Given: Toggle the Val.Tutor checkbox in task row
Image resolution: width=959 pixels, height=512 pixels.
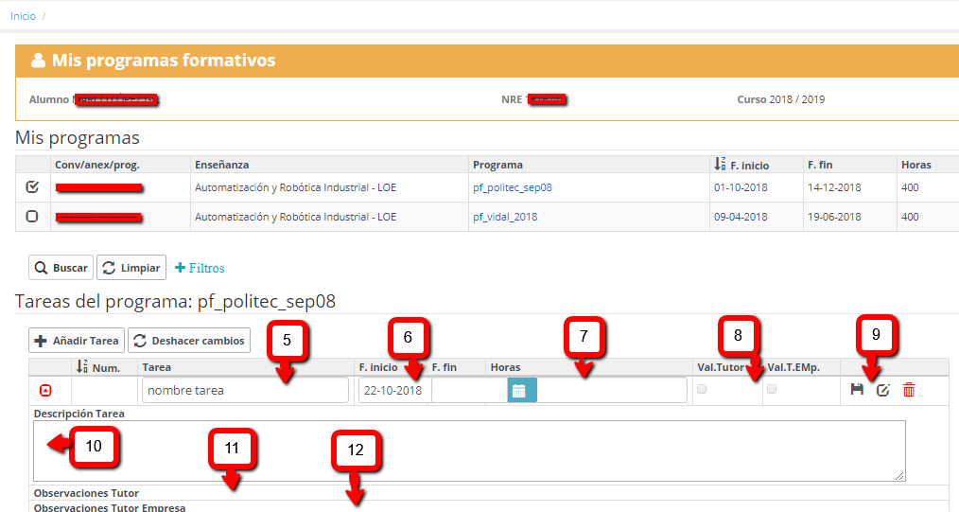Looking at the screenshot, I should pos(702,389).
